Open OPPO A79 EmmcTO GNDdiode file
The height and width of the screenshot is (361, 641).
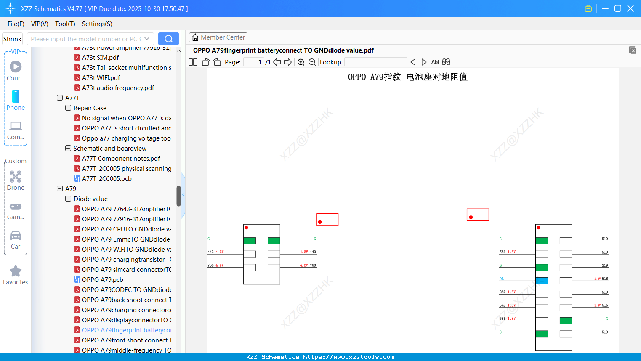click(x=122, y=239)
